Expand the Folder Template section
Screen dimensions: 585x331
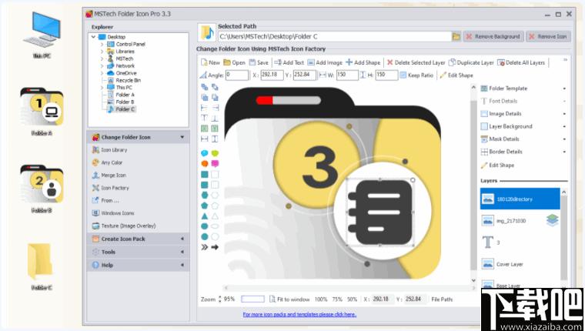coord(523,89)
